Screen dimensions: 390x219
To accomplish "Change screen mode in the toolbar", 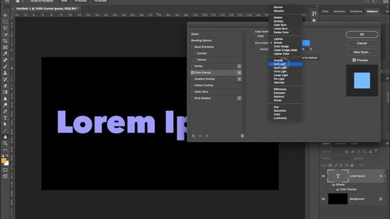I will point(5,176).
